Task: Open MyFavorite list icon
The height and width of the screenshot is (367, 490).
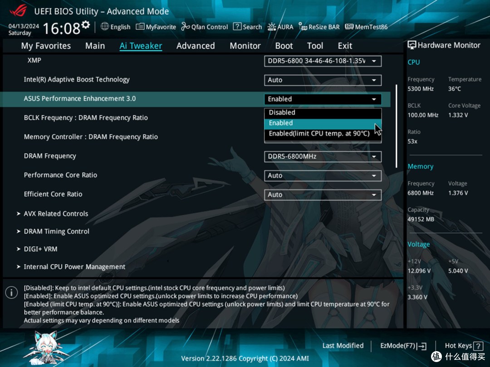Action: coord(140,27)
